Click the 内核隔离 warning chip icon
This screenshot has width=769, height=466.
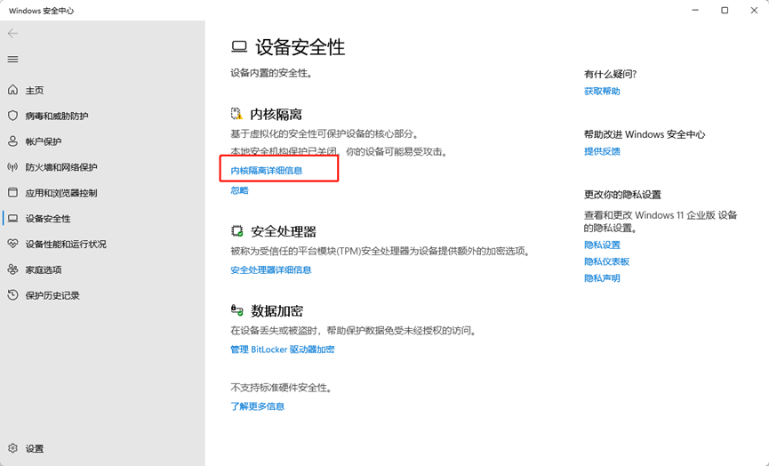(x=236, y=114)
